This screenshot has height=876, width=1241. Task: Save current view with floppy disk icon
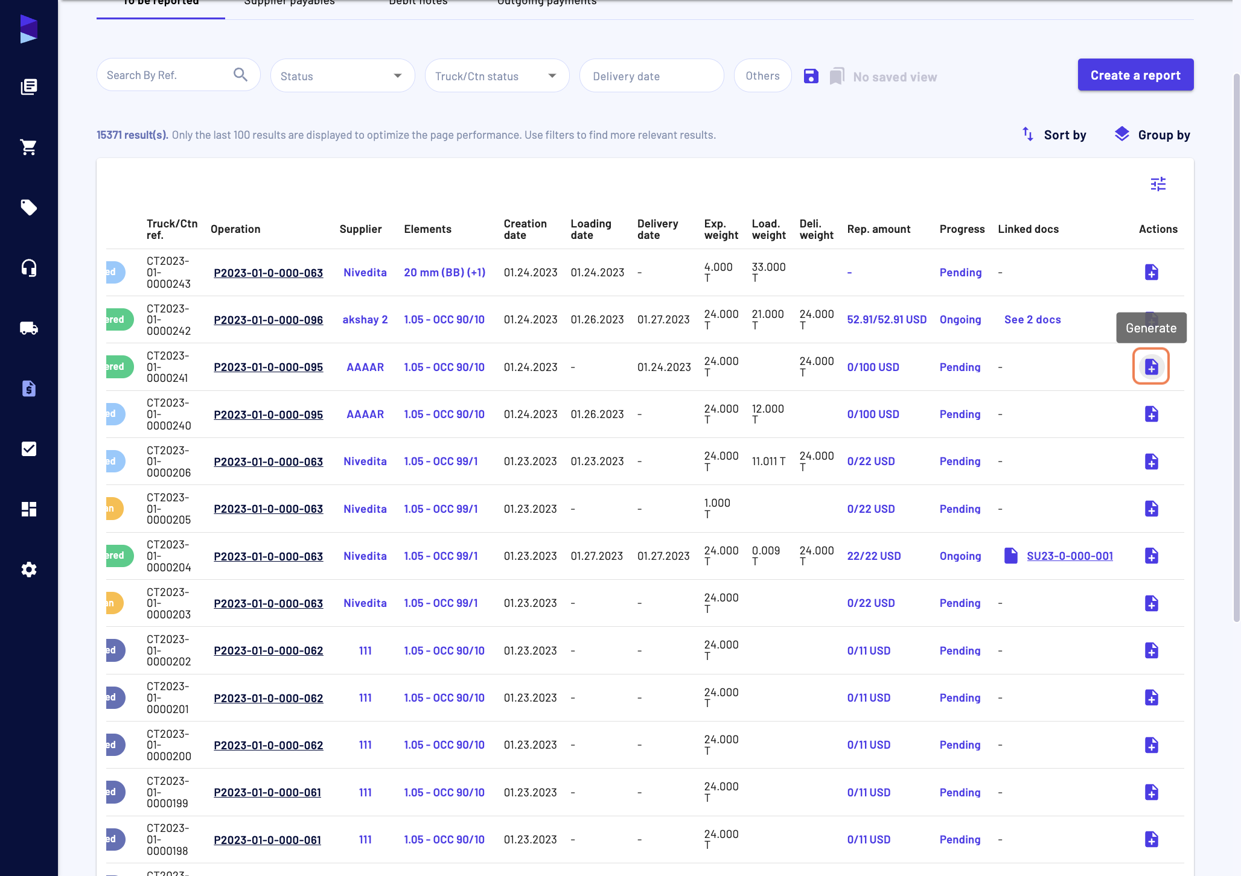(x=811, y=76)
